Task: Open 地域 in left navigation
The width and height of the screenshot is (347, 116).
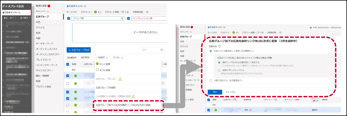Action: tap(38, 81)
